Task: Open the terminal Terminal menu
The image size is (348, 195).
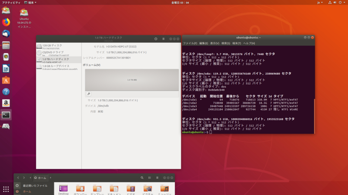Action: click(237, 43)
